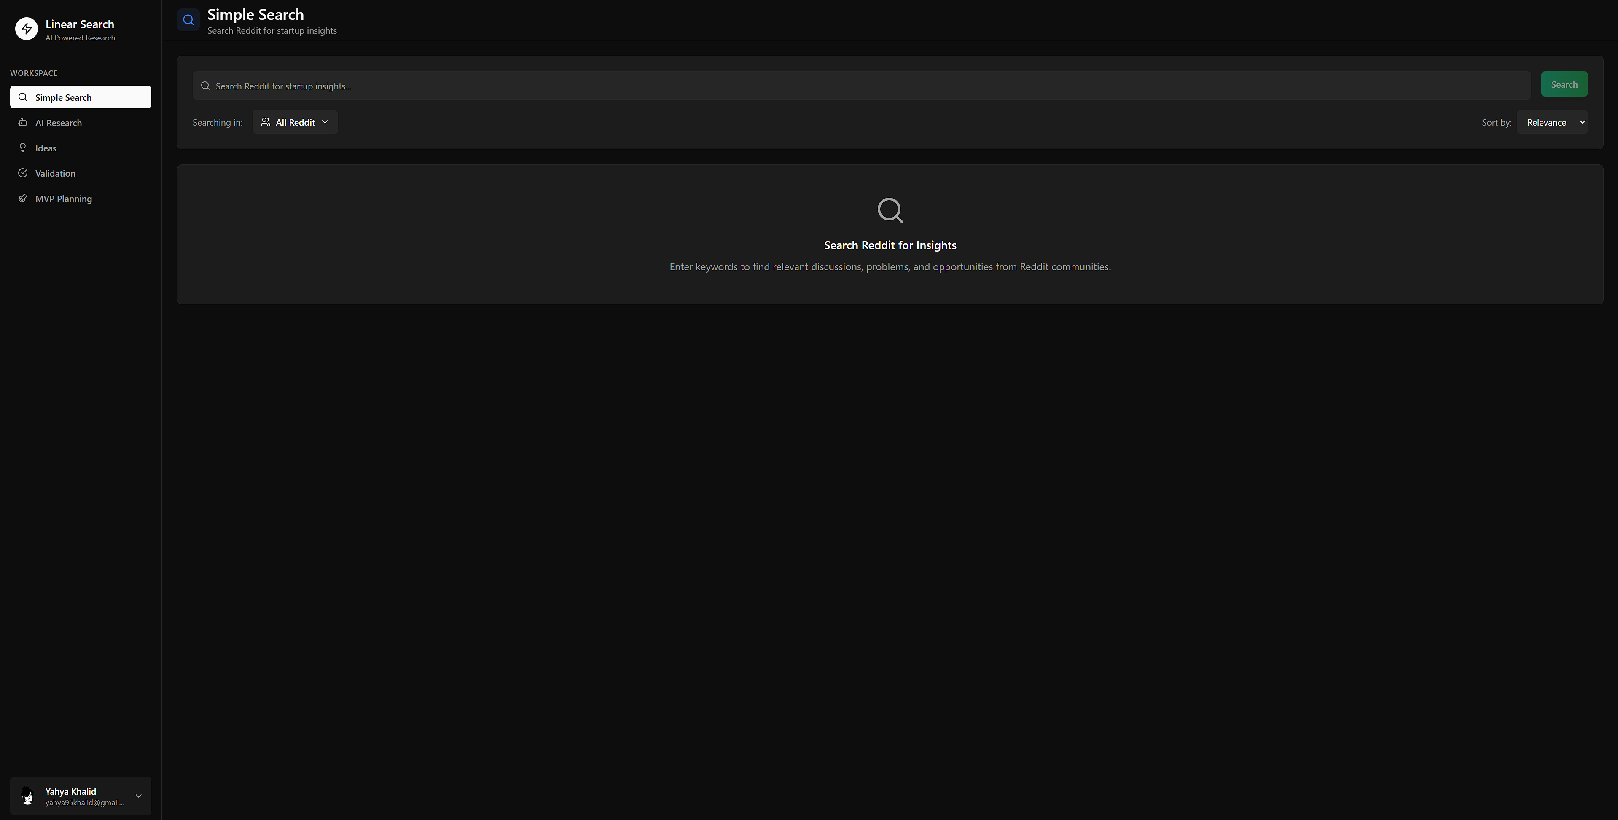The width and height of the screenshot is (1618, 820).
Task: Switch to the Validation workspace item
Action: tap(55, 173)
